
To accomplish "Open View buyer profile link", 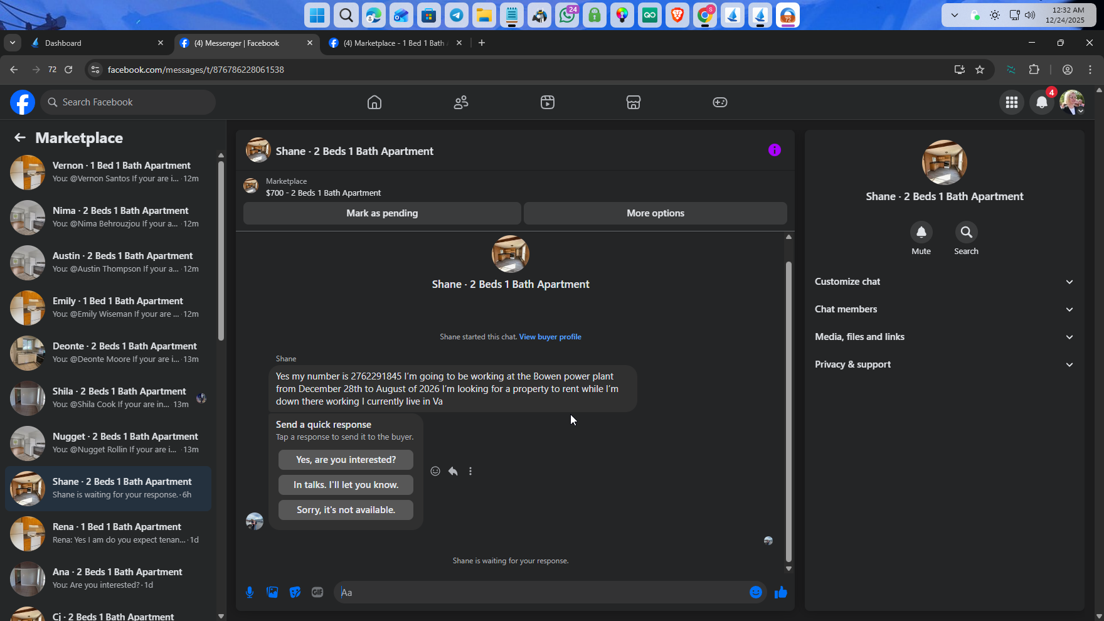I will click(x=550, y=337).
